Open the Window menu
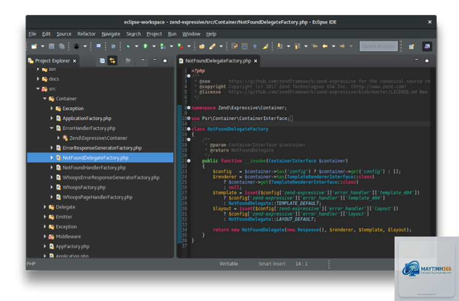 click(191, 34)
